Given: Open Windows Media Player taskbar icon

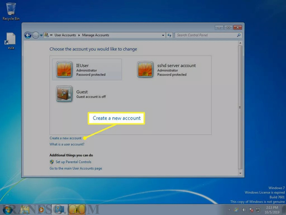Looking at the screenshot, I should click(x=42, y=210).
